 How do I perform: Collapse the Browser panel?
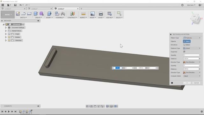click(2, 21)
